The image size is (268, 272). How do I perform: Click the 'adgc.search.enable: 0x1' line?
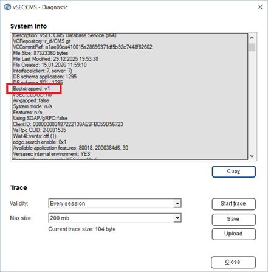[40, 142]
